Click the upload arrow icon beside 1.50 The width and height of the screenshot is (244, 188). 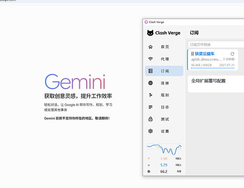(149, 159)
